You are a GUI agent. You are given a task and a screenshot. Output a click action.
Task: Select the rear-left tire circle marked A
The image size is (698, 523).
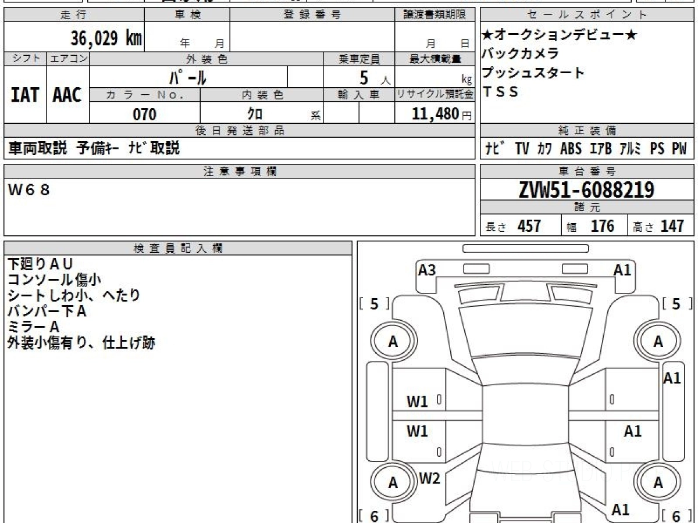pos(393,482)
